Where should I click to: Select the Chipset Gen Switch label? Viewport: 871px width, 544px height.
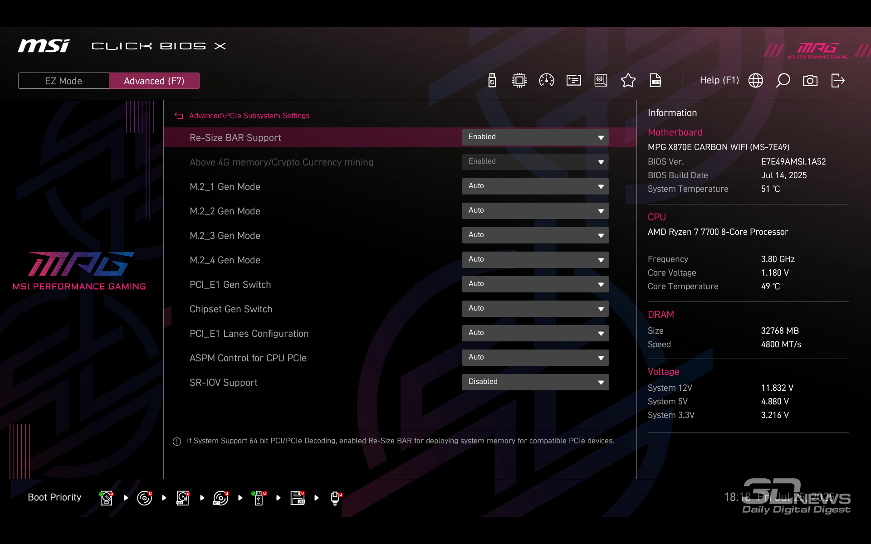click(231, 309)
